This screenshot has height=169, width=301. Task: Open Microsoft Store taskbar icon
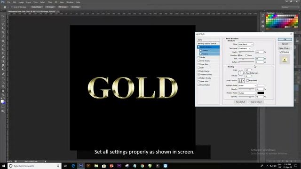click(x=104, y=166)
